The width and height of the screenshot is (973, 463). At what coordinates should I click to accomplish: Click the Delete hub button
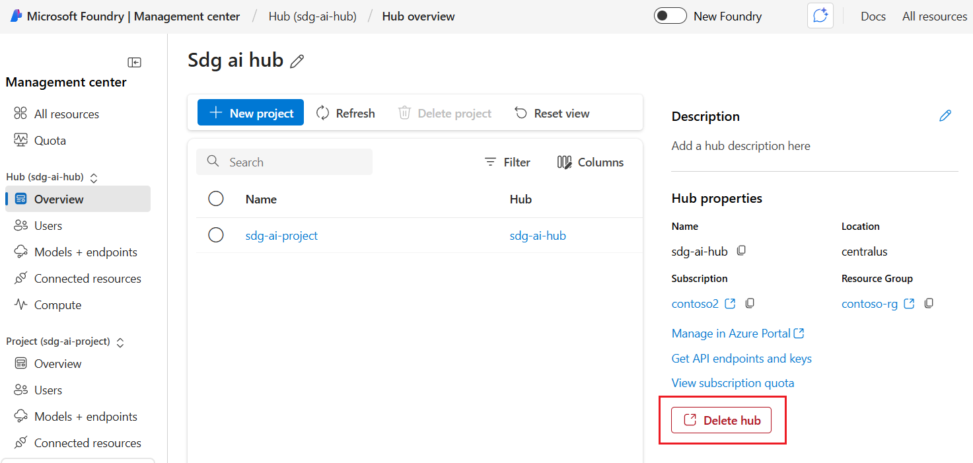pyautogui.click(x=721, y=420)
